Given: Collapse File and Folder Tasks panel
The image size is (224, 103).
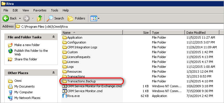Looking at the screenshot, I should click(x=53, y=37).
